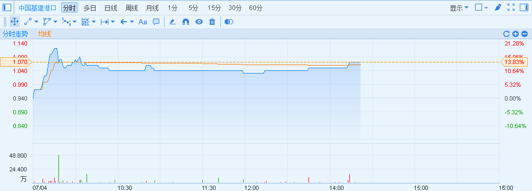Select the Aa text annotation tool
Image resolution: width=532 pixels, height=191 pixels.
143,22
